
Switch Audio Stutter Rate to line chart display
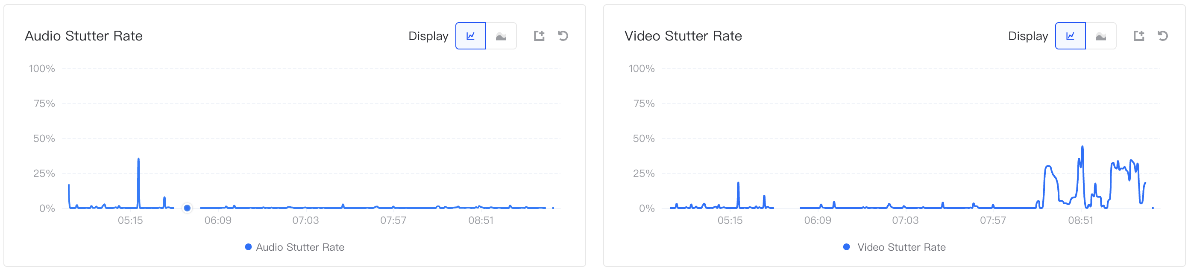[x=470, y=36]
